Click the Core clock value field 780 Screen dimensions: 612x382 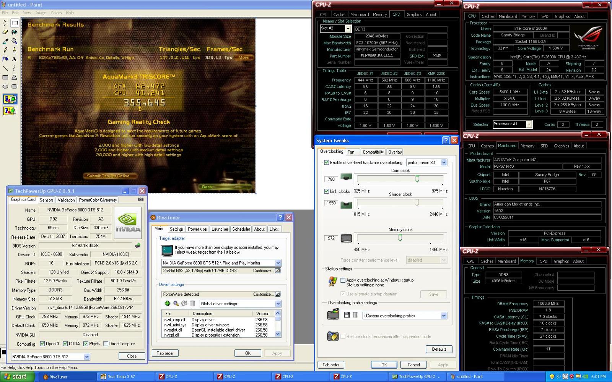pos(331,179)
